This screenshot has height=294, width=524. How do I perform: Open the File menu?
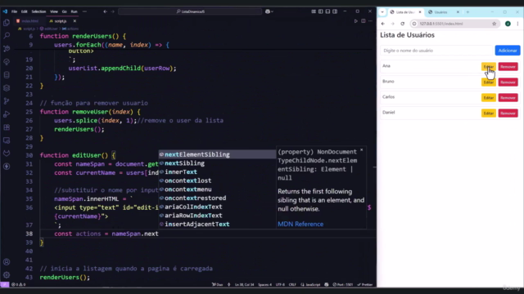14,11
